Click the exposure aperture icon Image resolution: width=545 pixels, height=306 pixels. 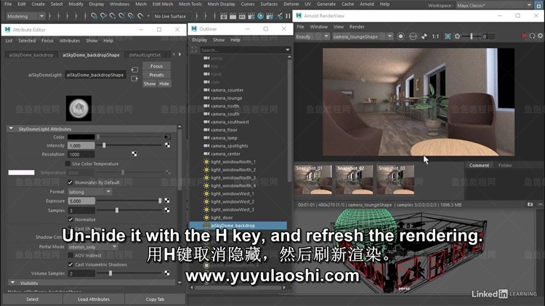pyautogui.click(x=457, y=36)
